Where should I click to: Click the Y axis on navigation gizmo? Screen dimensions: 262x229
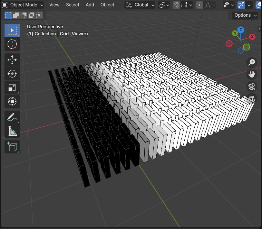(x=235, y=33)
